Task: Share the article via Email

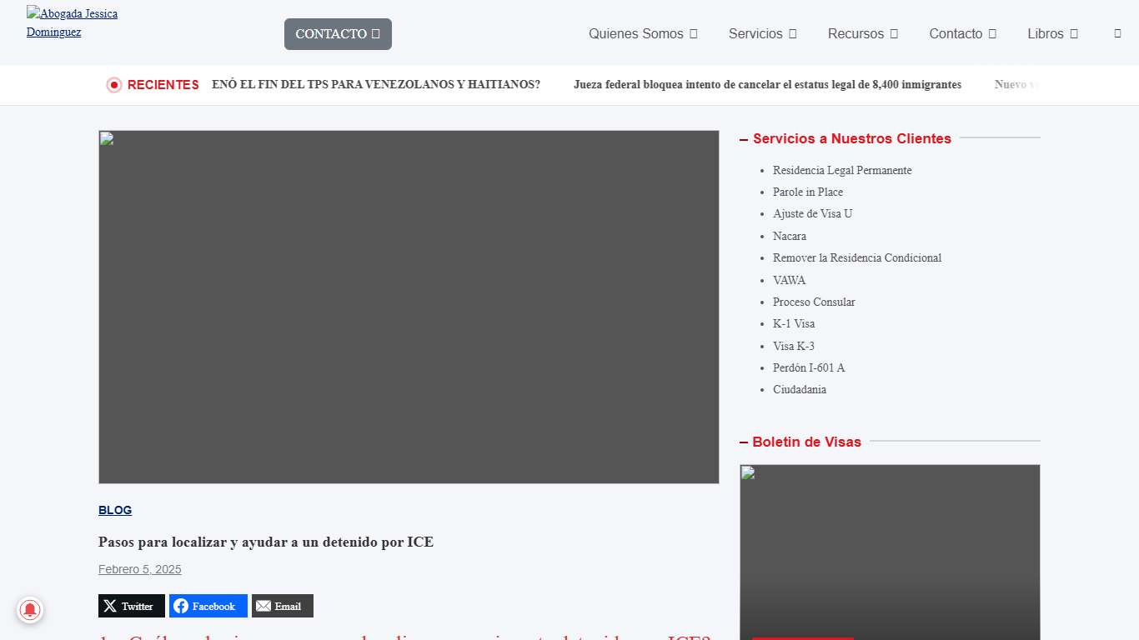Action: pos(282,606)
